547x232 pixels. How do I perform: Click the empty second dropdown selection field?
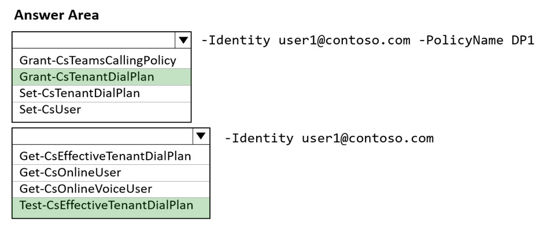(x=102, y=136)
